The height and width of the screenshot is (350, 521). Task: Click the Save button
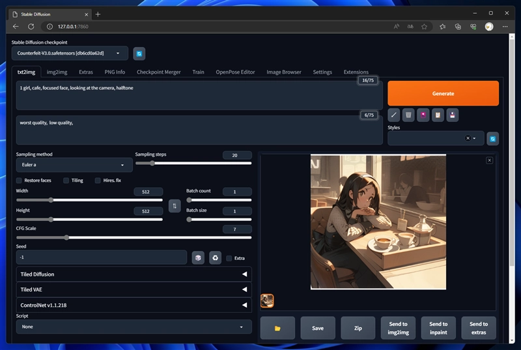(x=318, y=328)
